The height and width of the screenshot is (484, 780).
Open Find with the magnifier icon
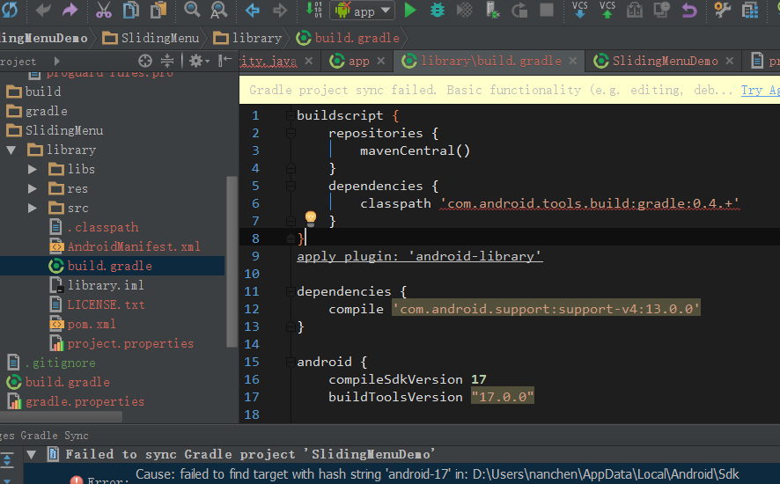click(192, 9)
